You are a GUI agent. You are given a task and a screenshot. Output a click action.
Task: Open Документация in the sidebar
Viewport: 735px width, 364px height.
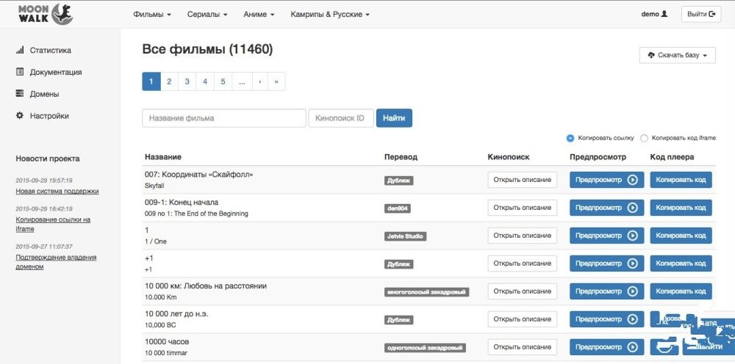click(x=55, y=73)
